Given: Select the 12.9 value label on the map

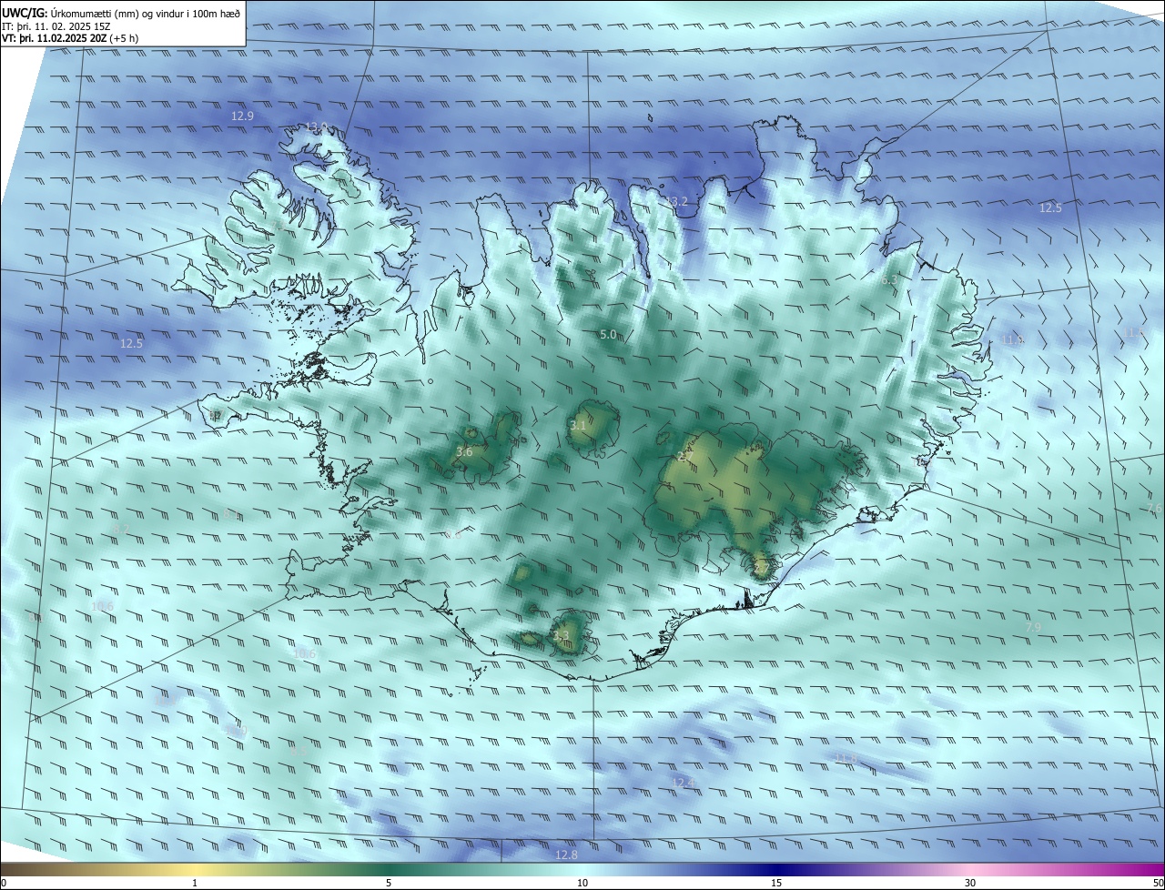Looking at the screenshot, I should [x=242, y=116].
